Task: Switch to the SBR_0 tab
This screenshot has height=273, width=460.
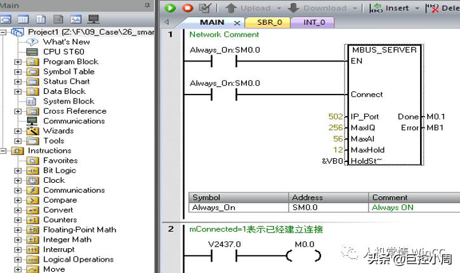Action: click(269, 22)
